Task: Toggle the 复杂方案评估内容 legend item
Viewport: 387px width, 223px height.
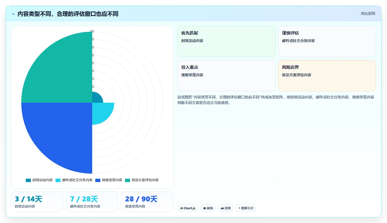Action: pyautogui.click(x=142, y=180)
